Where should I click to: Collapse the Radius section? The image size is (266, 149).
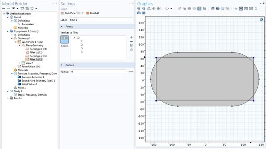click(x=62, y=65)
